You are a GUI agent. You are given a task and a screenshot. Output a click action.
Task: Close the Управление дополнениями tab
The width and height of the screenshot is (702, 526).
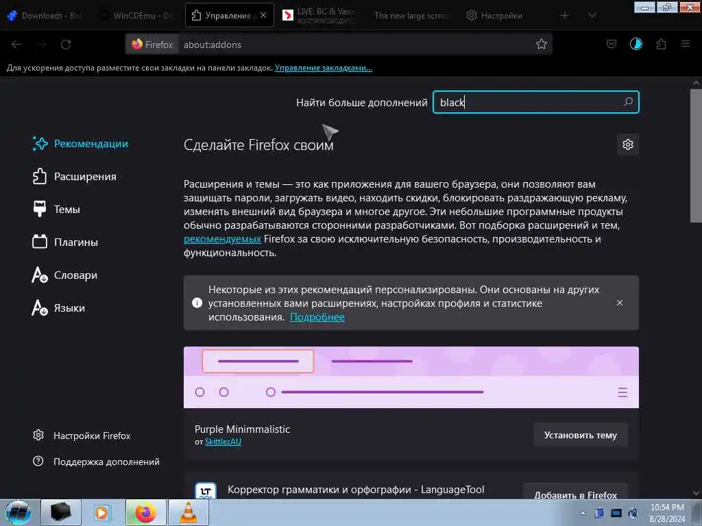coord(263,15)
